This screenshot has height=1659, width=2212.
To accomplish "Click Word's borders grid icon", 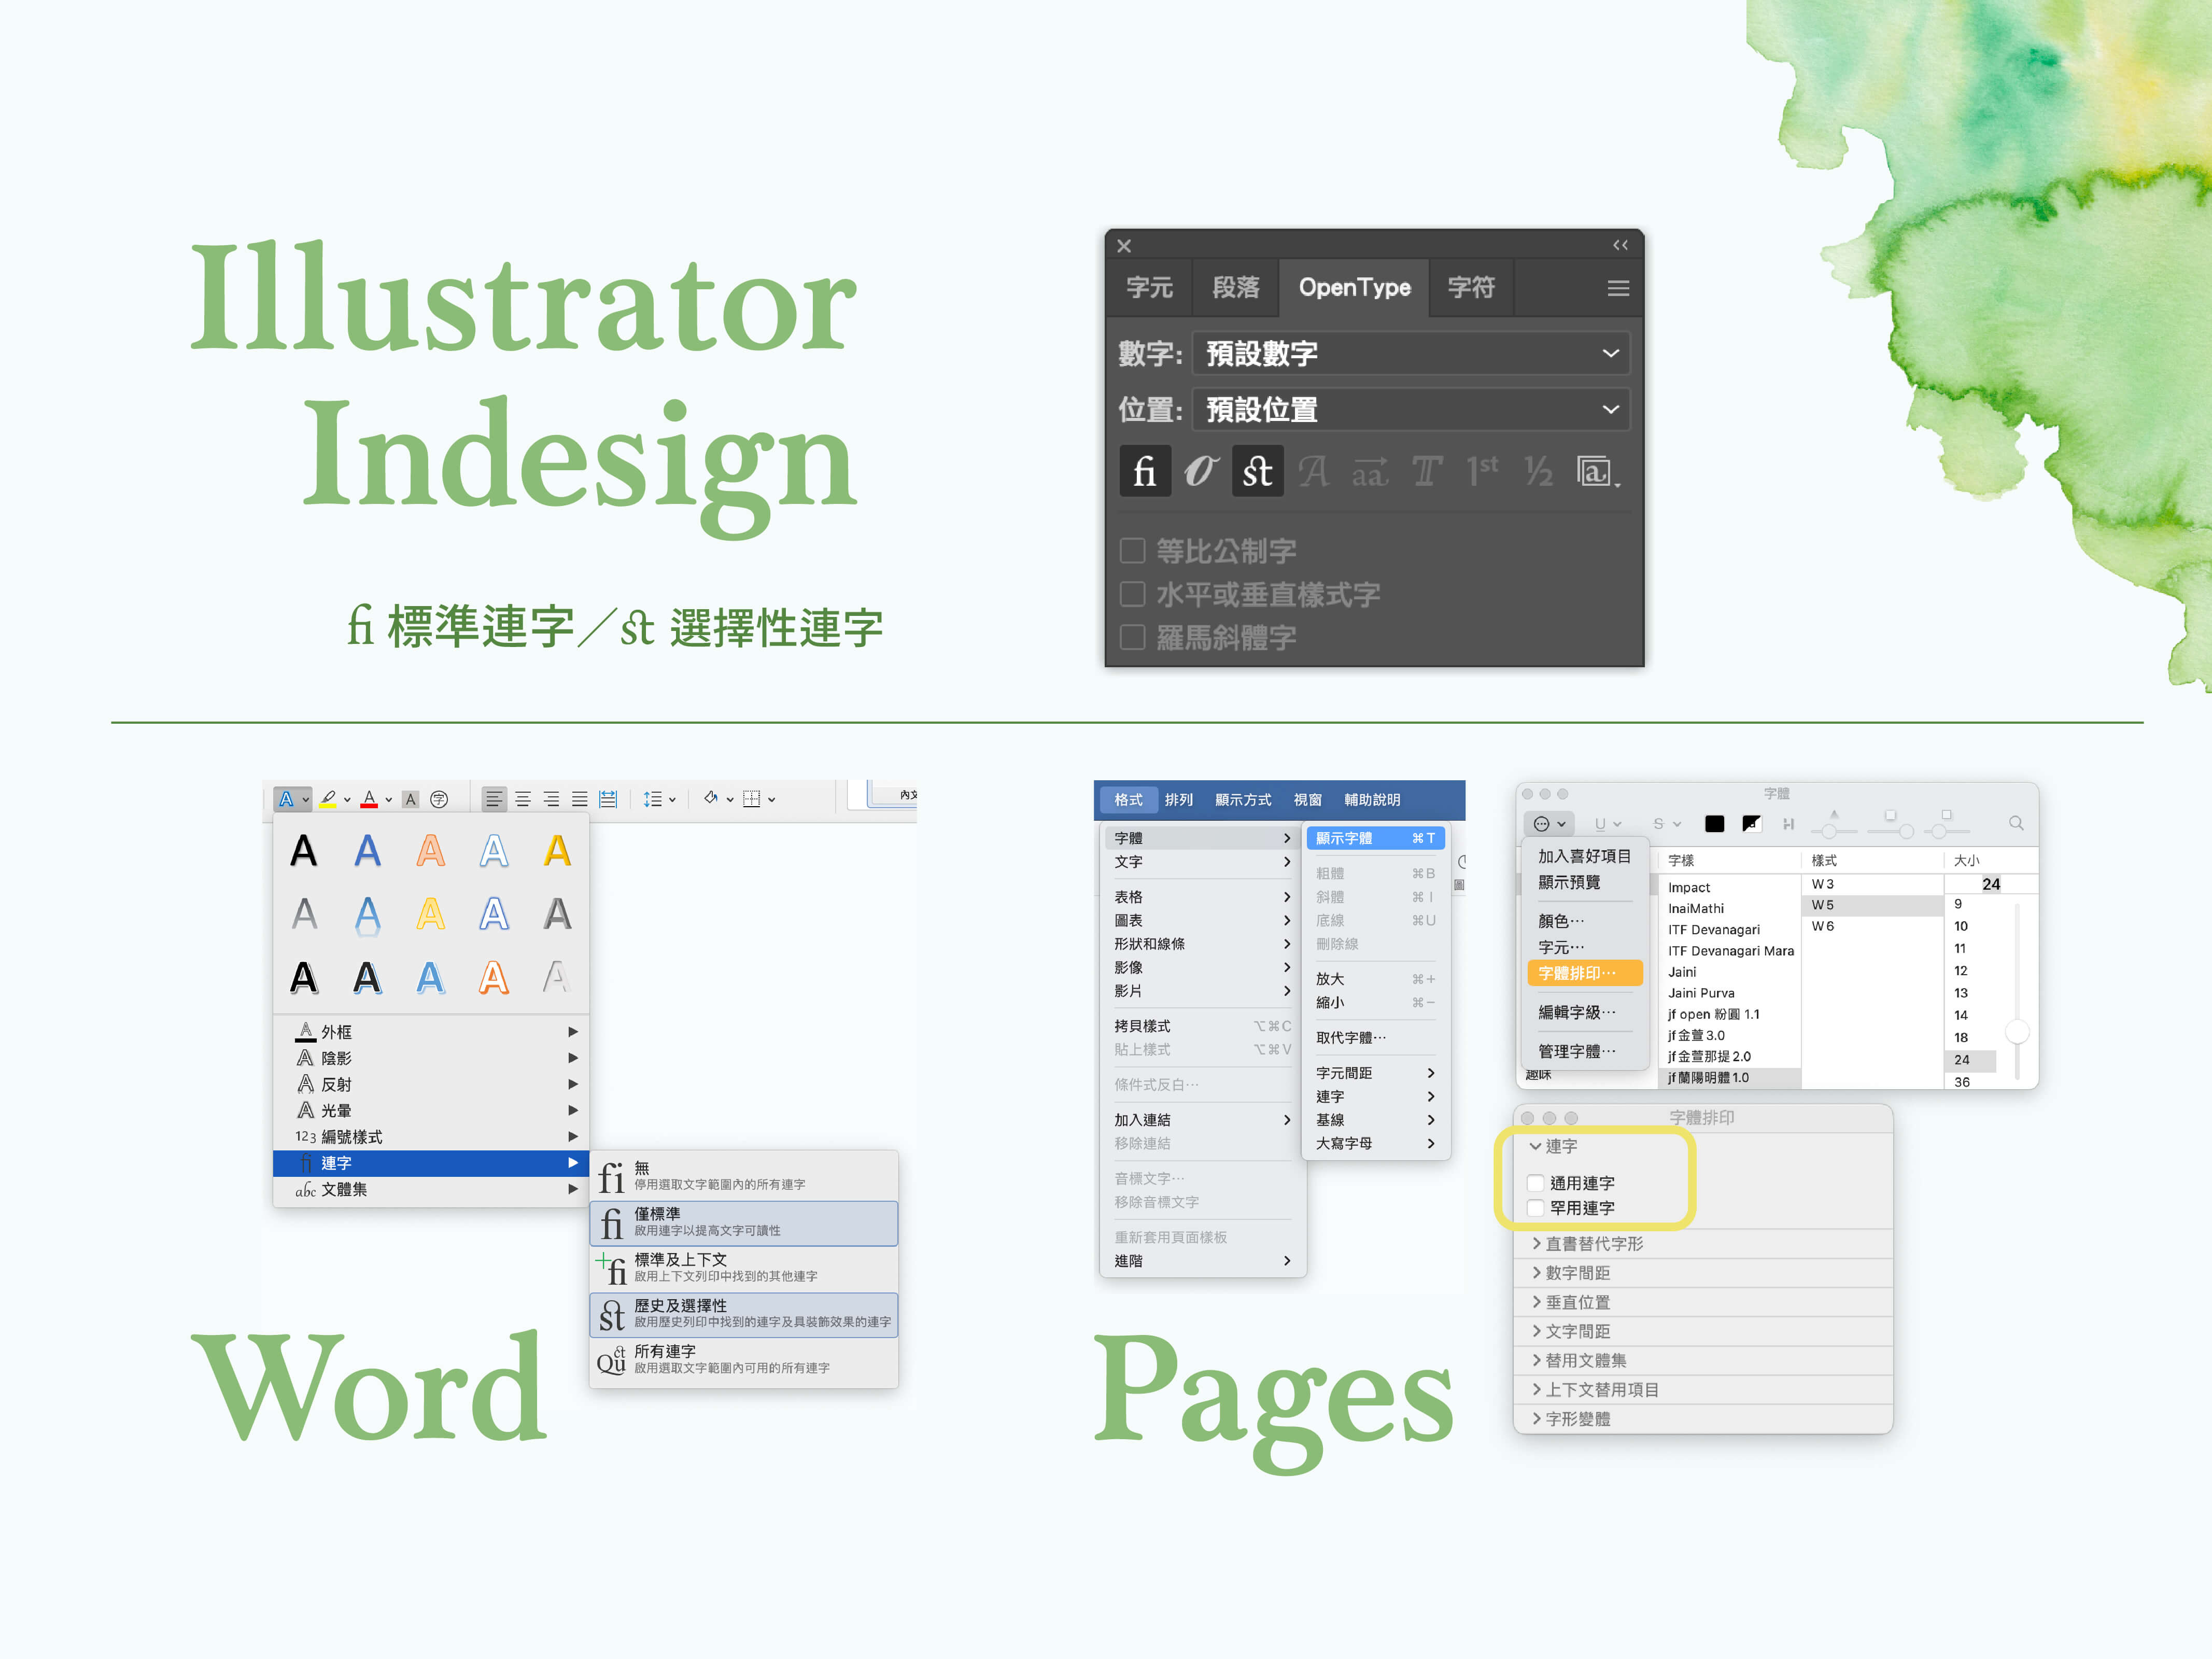I will coord(752,799).
